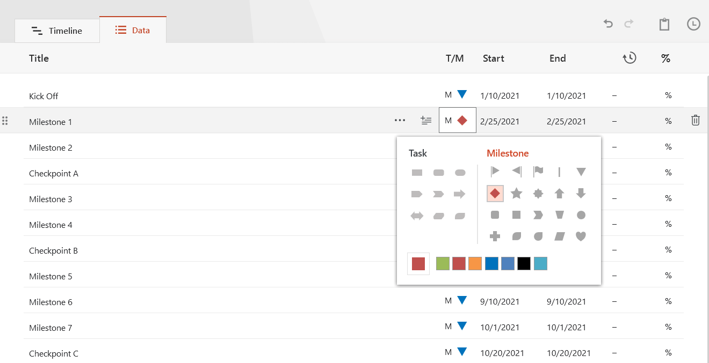Viewport: 709px width, 363px height.
Task: Click the Milestone section label in the shape picker
Action: 508,153
